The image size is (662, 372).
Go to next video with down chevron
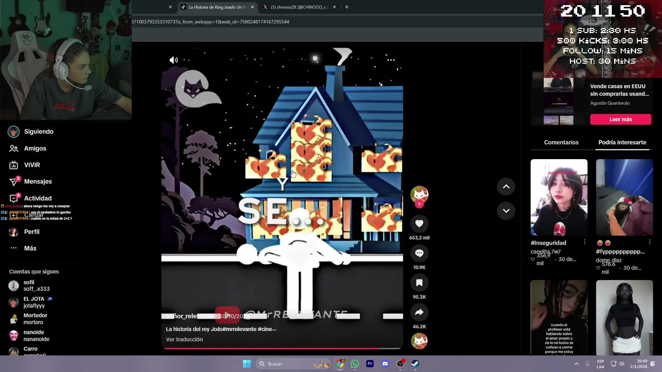tap(506, 211)
